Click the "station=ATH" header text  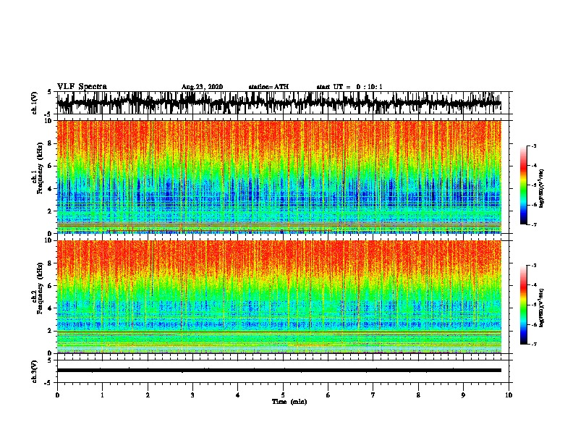[x=268, y=87]
